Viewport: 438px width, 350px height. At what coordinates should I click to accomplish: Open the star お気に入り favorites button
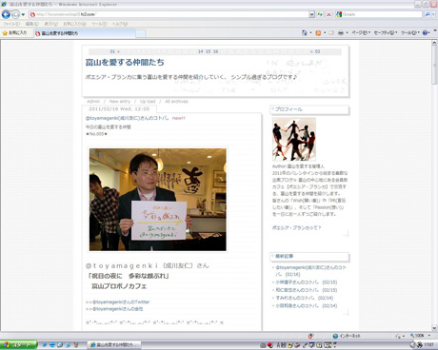click(14, 33)
